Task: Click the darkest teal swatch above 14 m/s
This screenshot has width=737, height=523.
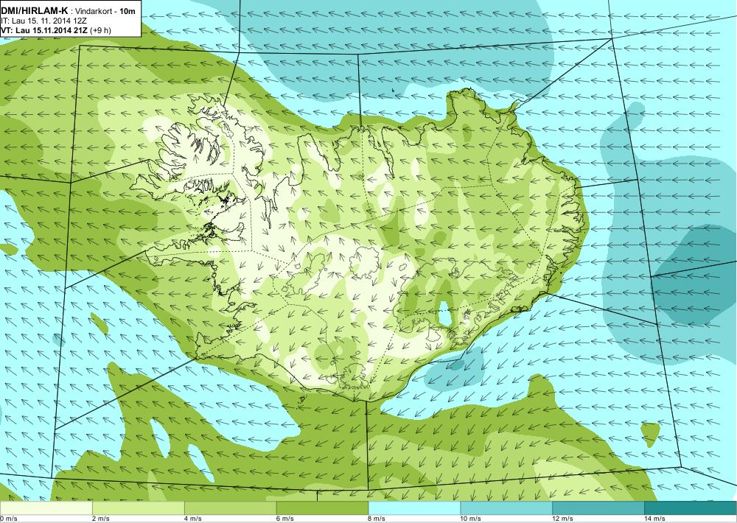Action: (x=689, y=508)
